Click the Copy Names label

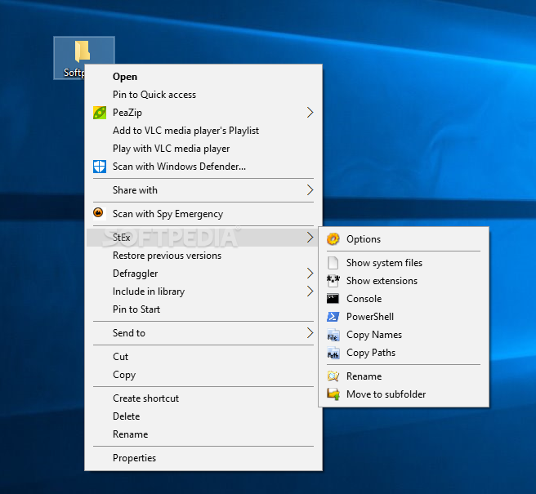click(x=374, y=335)
